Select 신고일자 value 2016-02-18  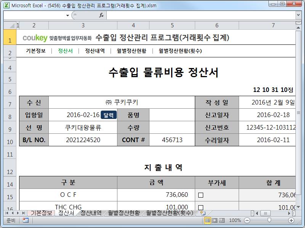[268, 115]
